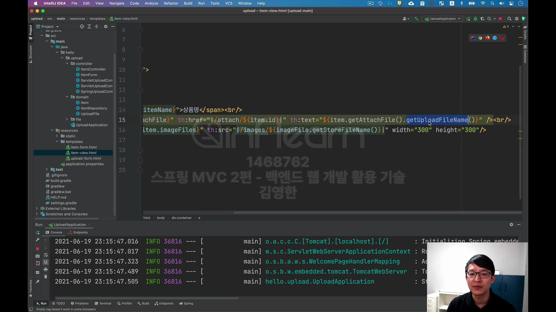Open in Chrome from the browser icon bar
Viewport: 556px width, 312px height.
[x=480, y=38]
